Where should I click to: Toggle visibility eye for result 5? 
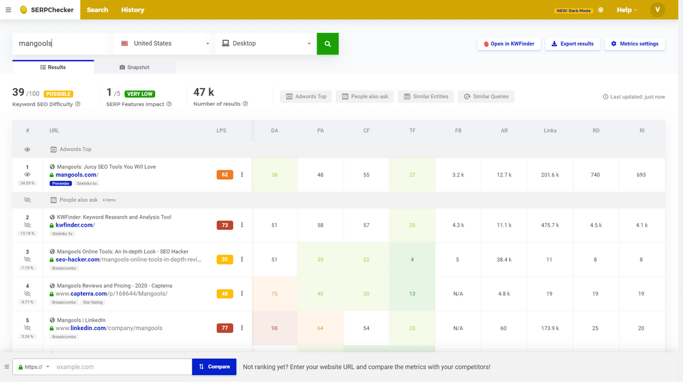(27, 328)
